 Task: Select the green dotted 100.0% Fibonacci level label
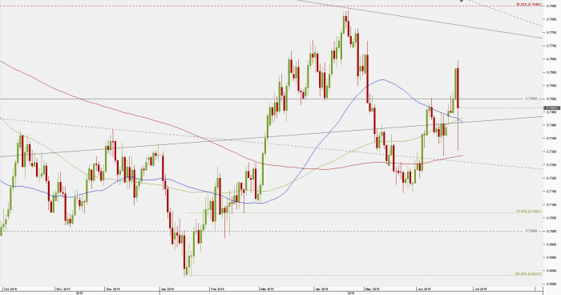tap(528, 274)
